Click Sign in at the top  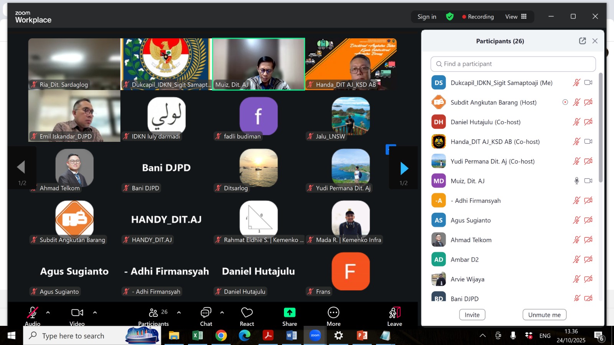[x=427, y=16]
